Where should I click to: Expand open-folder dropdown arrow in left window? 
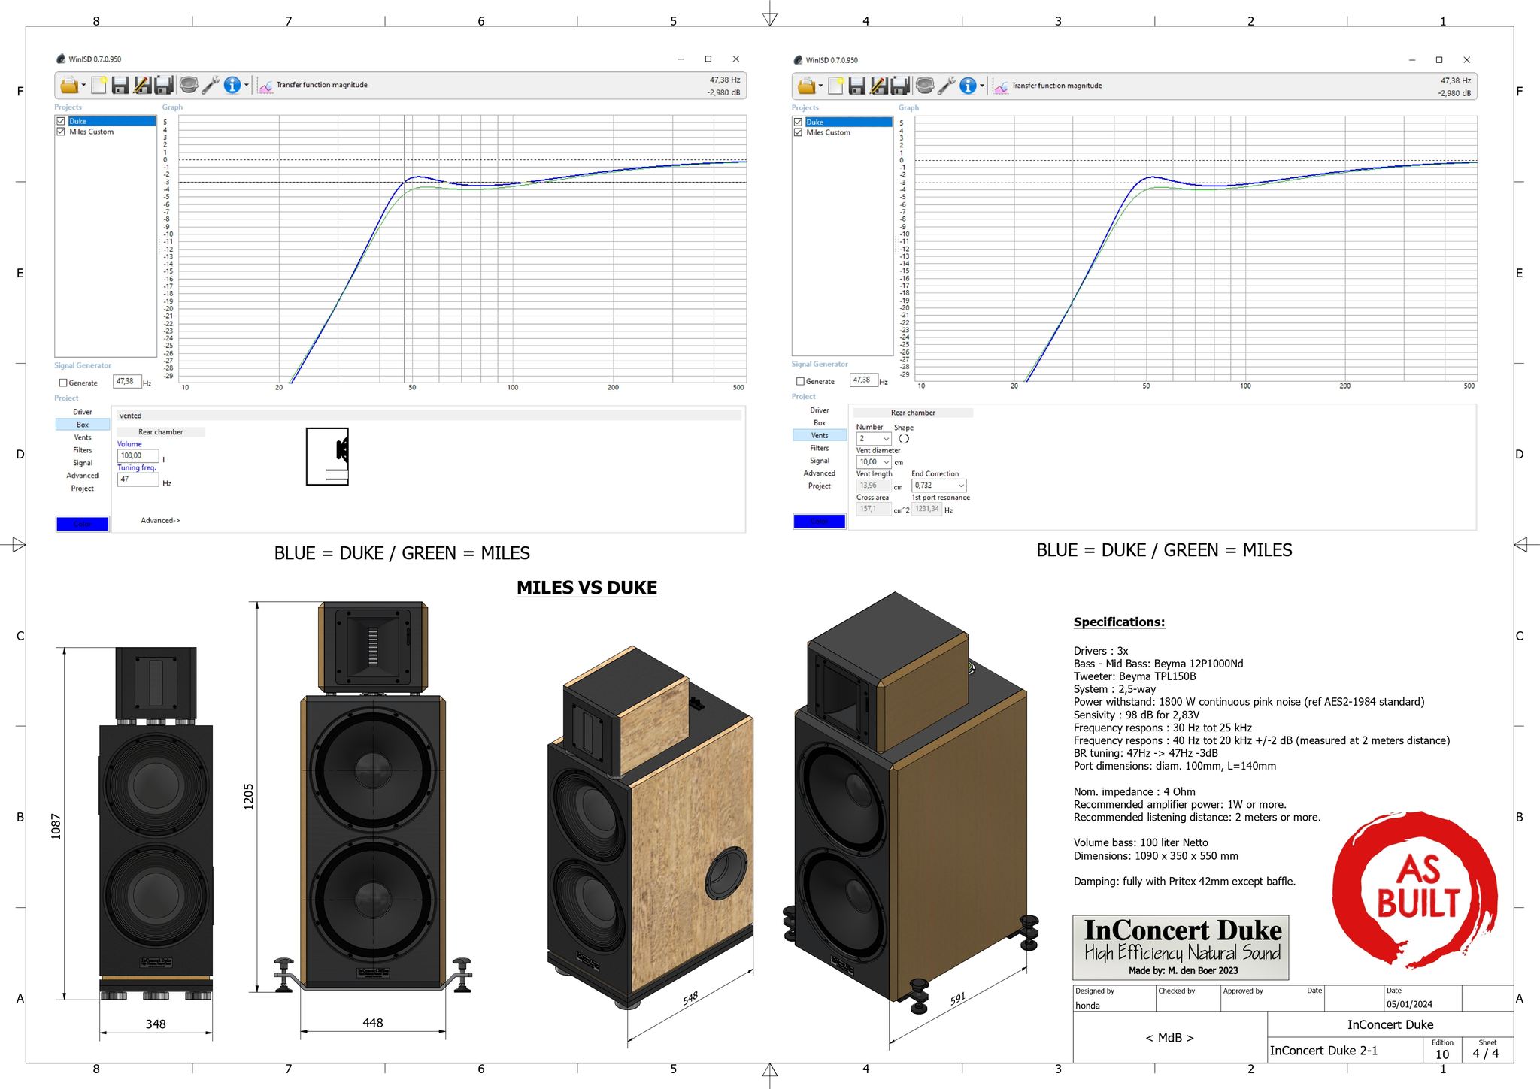pos(83,86)
